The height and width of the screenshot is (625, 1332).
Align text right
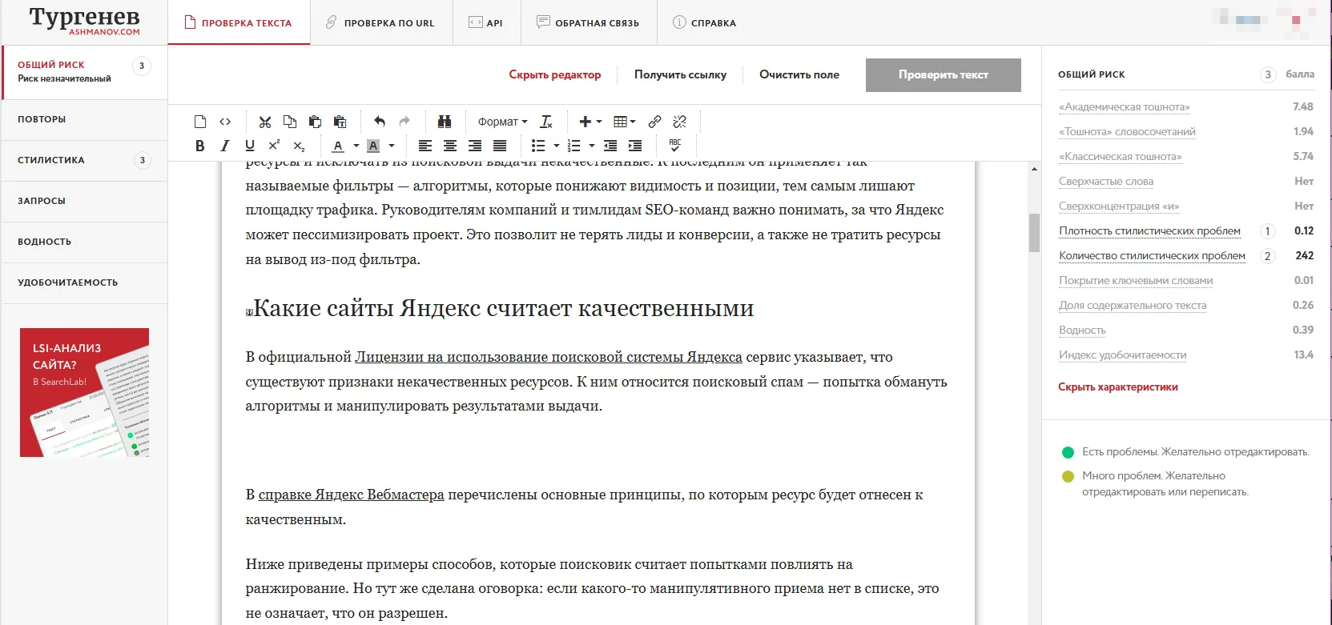point(475,146)
